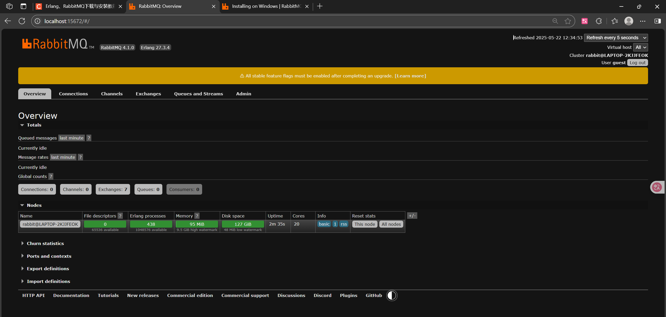Screen dimensions: 666x317
Task: Reset stats for All nodes
Action: [x=391, y=224]
